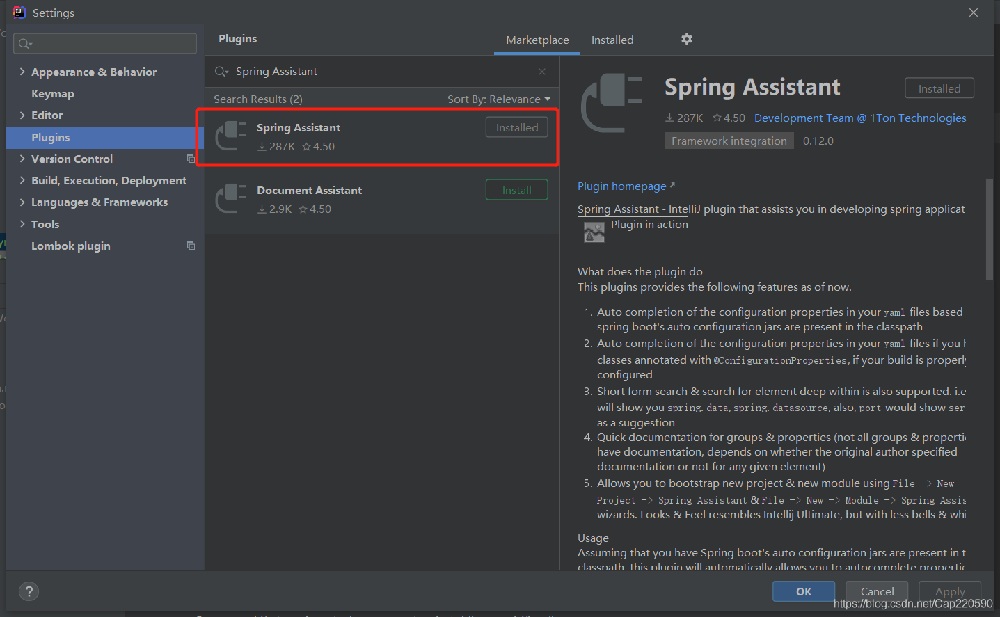
Task: Click the Spring Assistant list plug icon
Action: (x=231, y=136)
